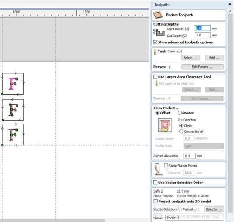Pin the Toolpaths panel with the pushpin icon
Viewport: 234px width, 222px height.
click(x=230, y=4)
